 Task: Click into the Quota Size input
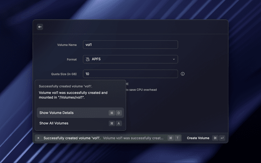coord(130,74)
